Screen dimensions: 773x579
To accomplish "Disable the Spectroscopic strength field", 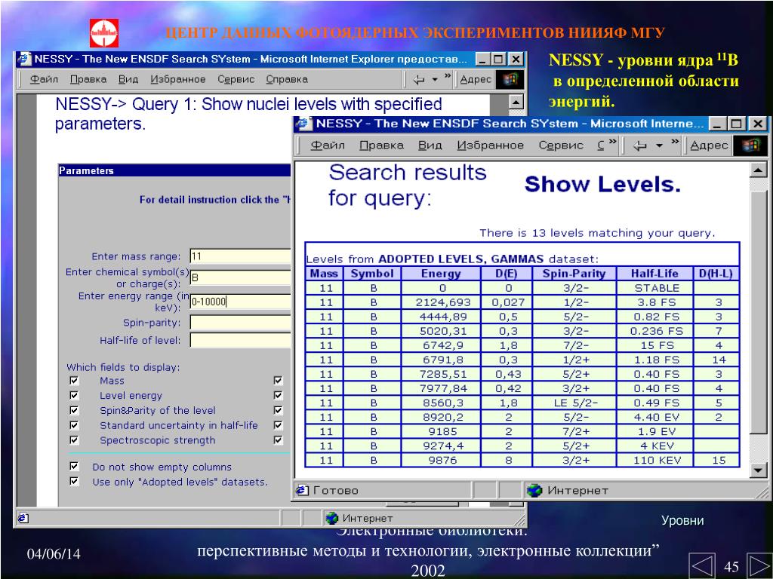I will click(74, 440).
